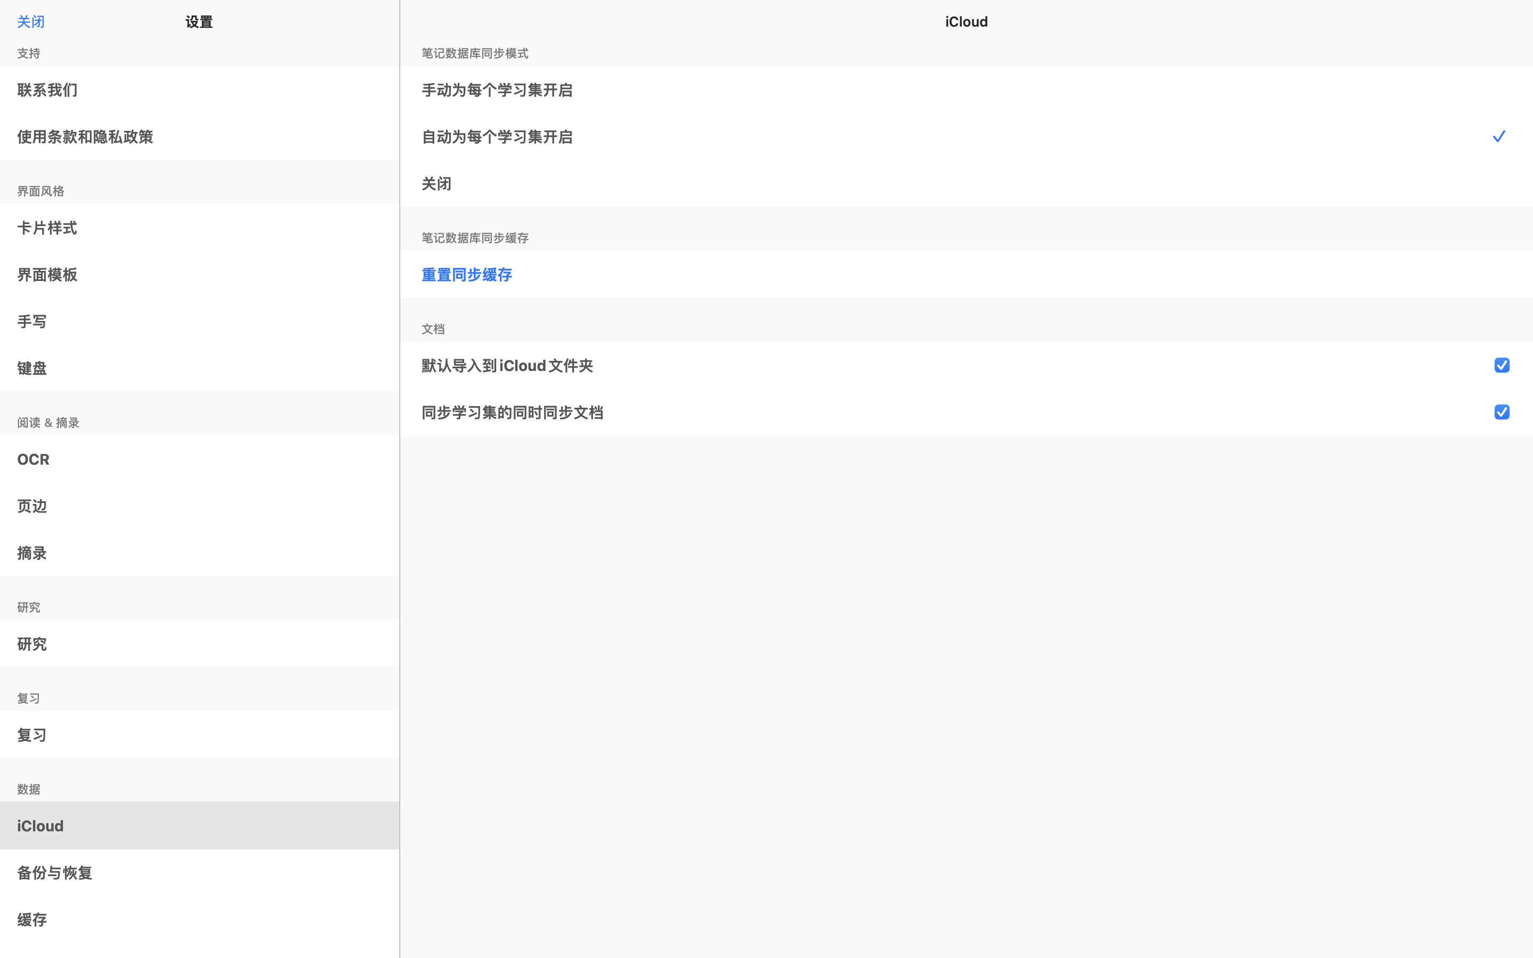The height and width of the screenshot is (958, 1533).
Task: Open 界面模板 settings
Action: 47,274
